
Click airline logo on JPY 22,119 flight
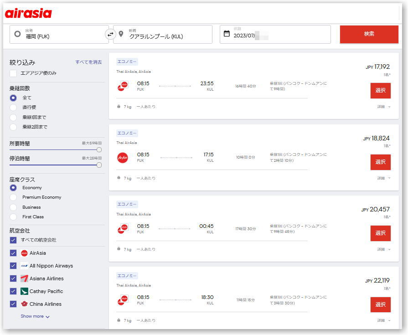coord(123,300)
